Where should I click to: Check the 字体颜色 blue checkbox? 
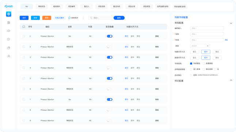[191, 63]
